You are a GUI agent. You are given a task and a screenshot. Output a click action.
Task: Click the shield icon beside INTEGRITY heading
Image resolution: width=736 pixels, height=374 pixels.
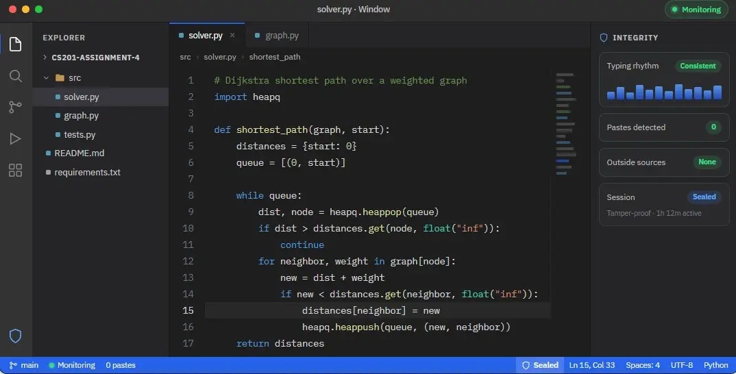[x=604, y=38]
